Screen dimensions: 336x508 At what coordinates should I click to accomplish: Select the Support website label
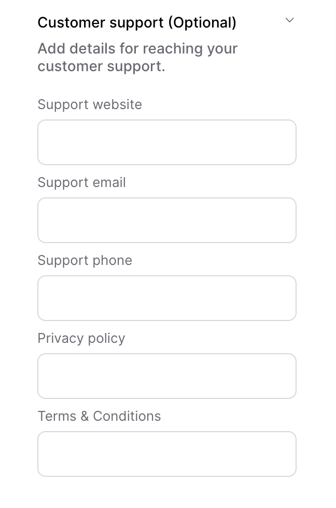coord(89,104)
